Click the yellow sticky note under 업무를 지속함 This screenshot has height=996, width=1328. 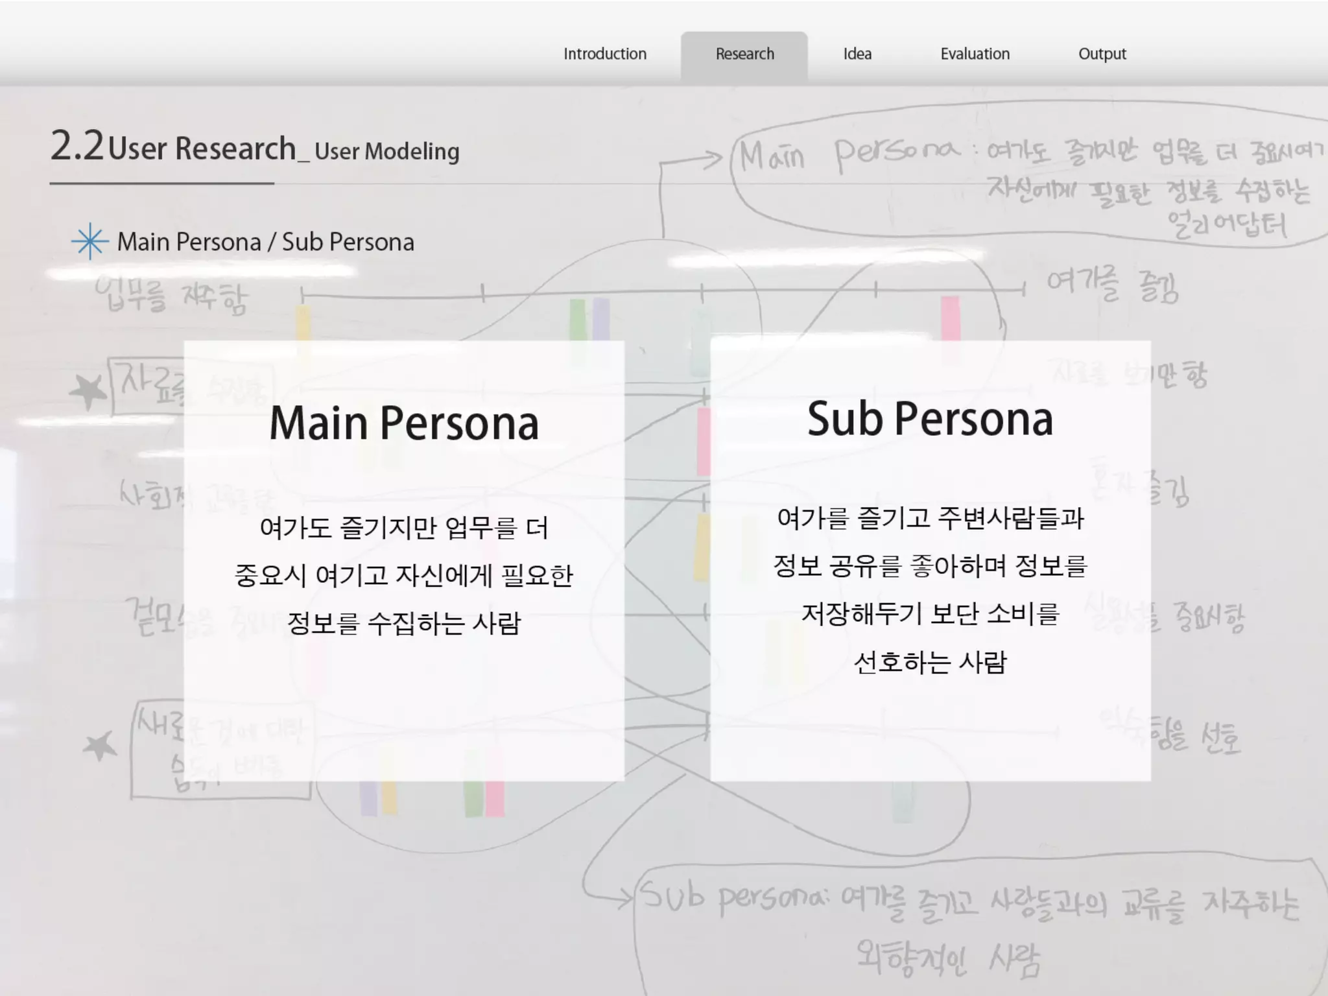[x=303, y=323]
